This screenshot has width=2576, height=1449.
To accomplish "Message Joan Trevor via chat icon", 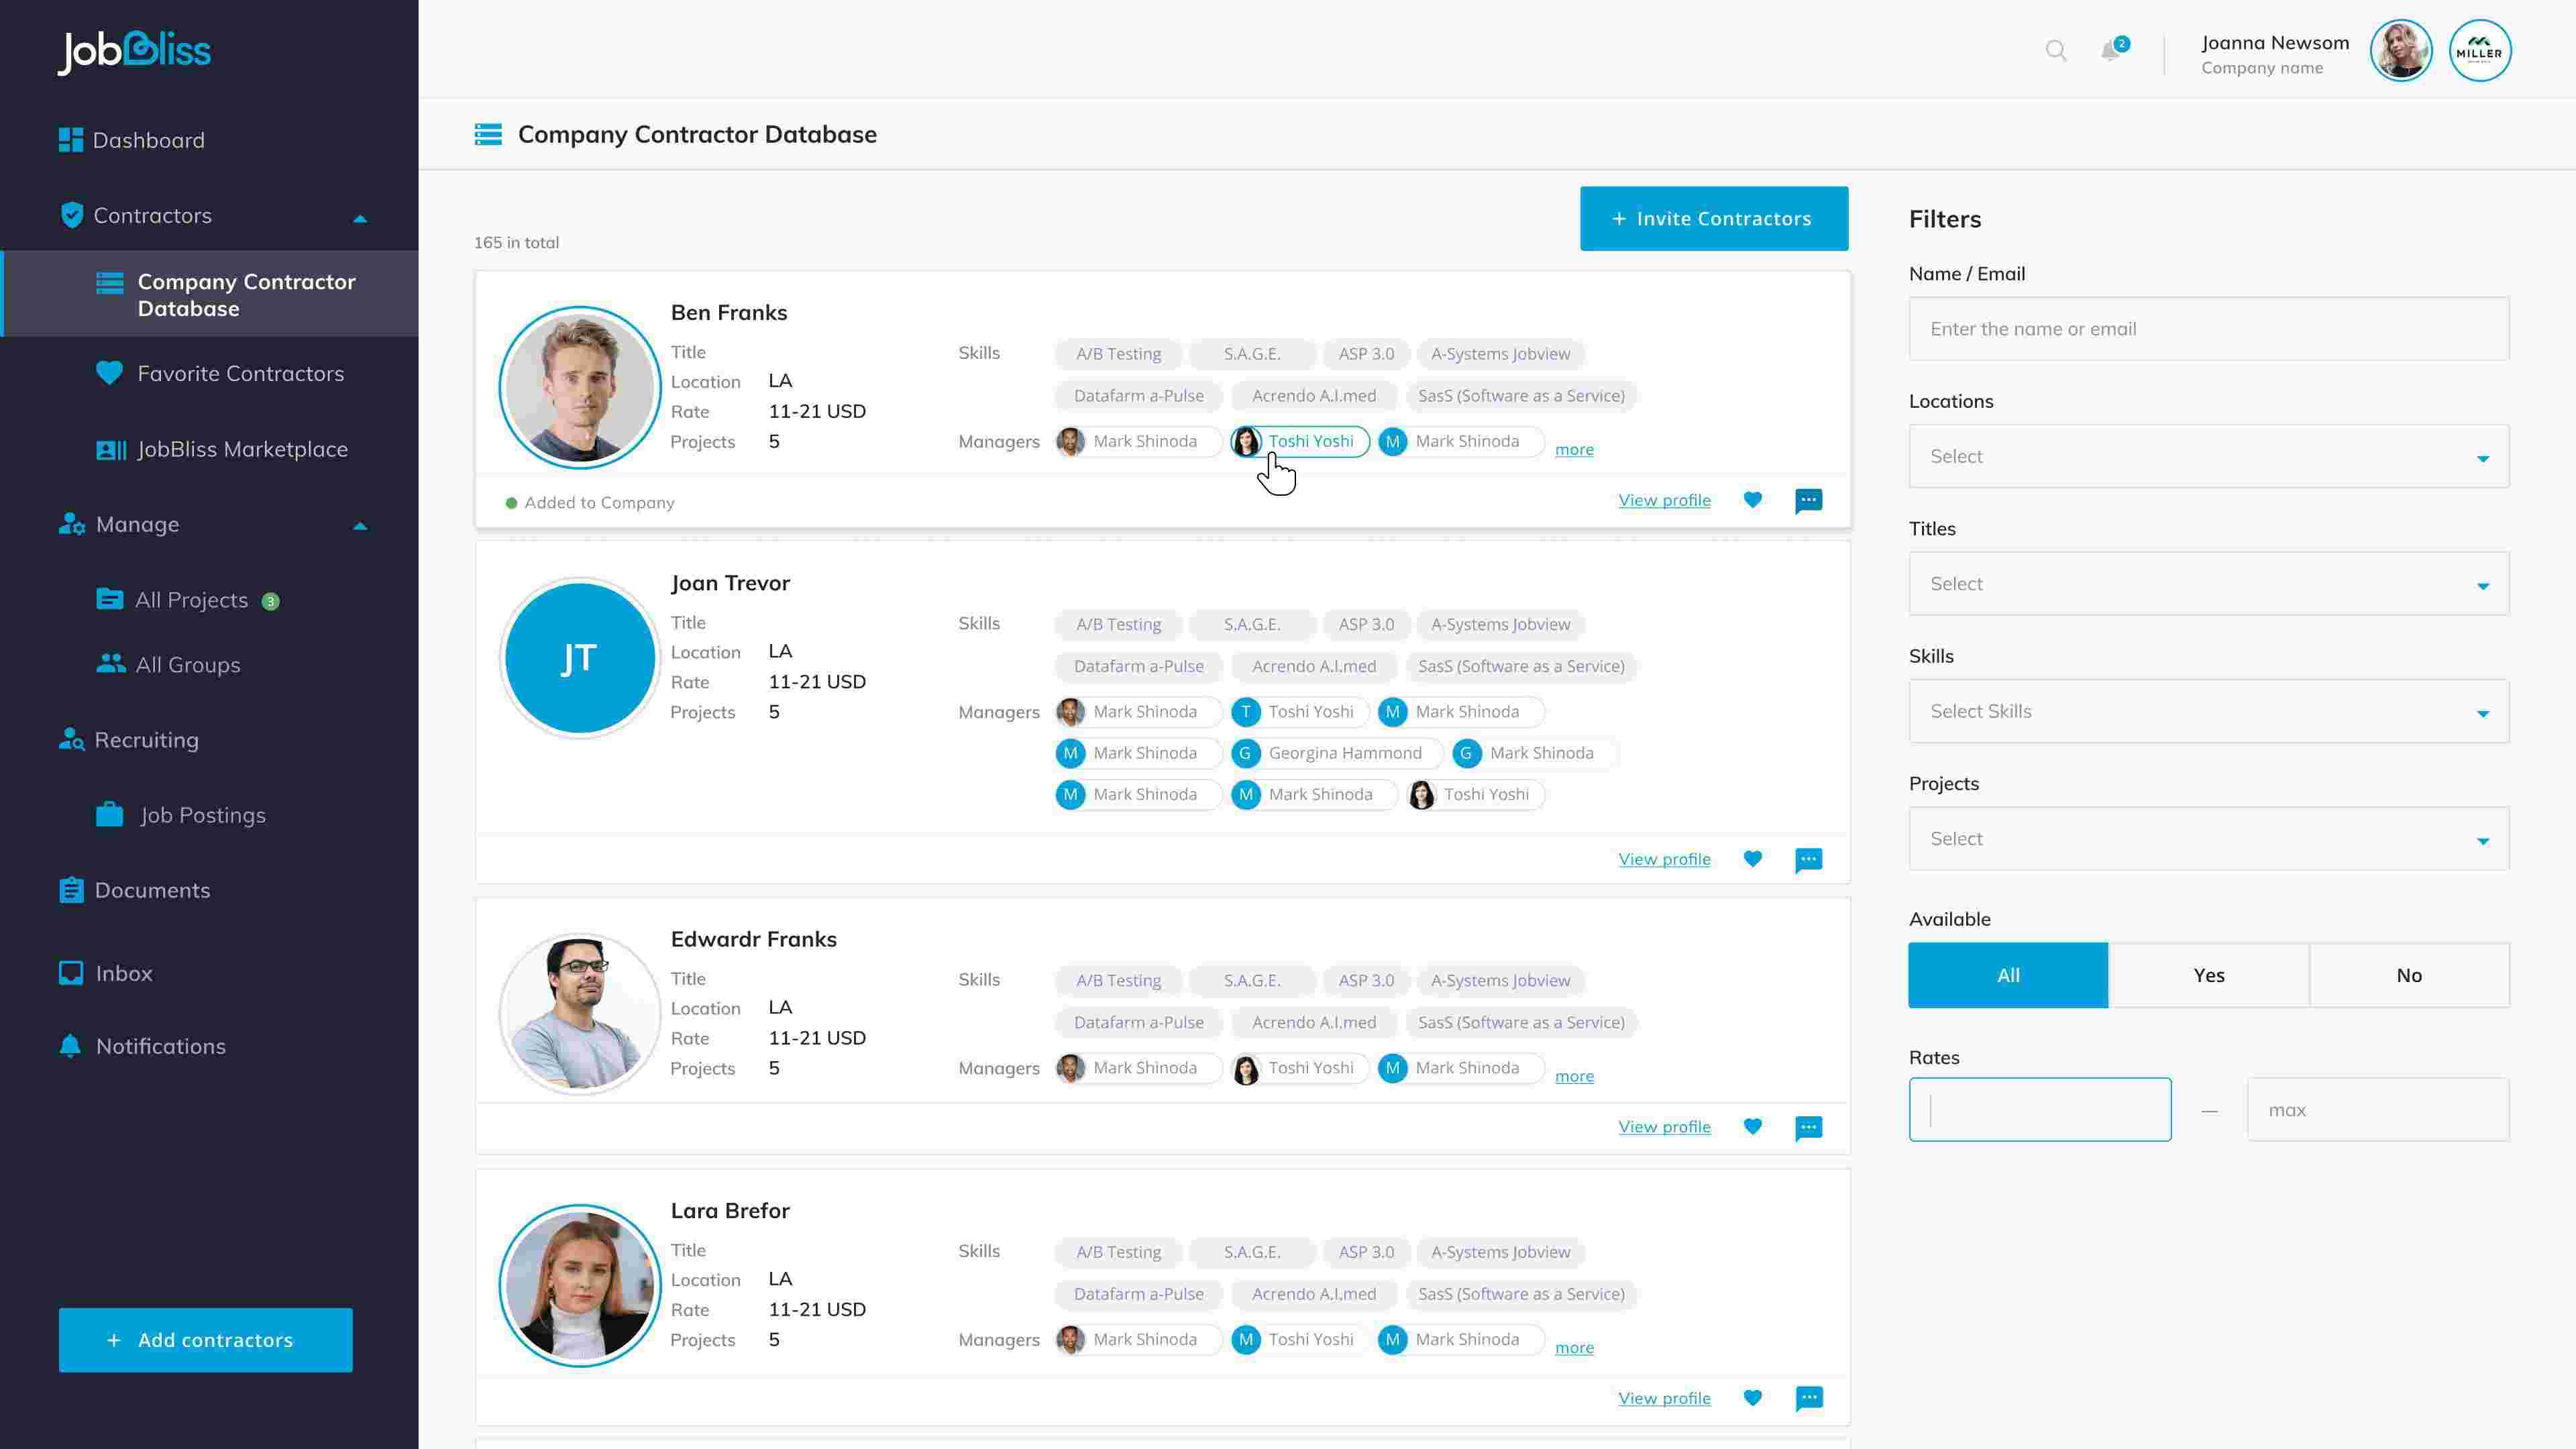I will tap(1808, 860).
